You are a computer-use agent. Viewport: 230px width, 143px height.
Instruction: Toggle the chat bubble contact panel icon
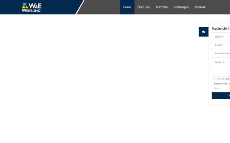point(204,32)
